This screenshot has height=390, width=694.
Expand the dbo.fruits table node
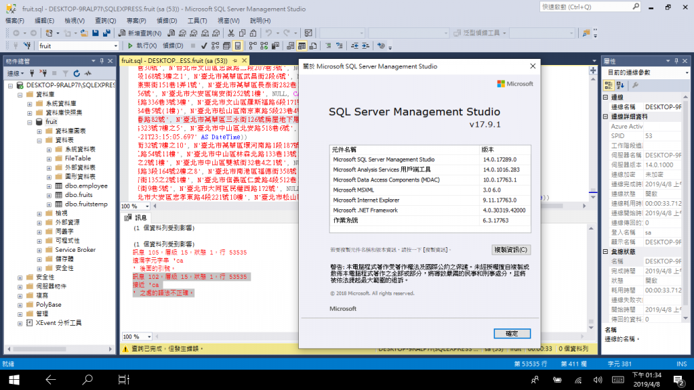pyautogui.click(x=49, y=195)
